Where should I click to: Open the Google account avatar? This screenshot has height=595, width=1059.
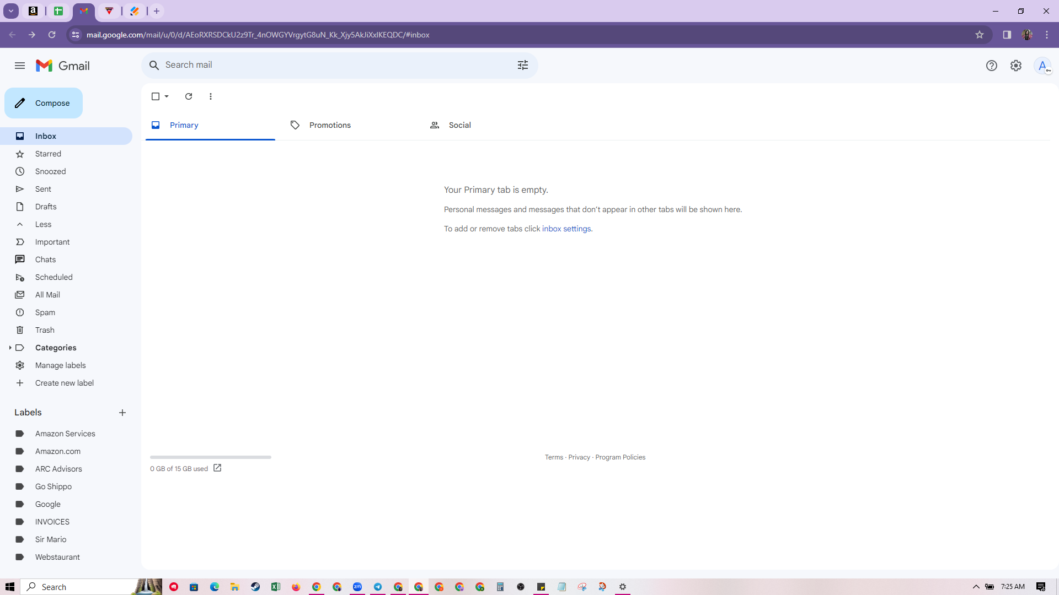click(x=1042, y=66)
